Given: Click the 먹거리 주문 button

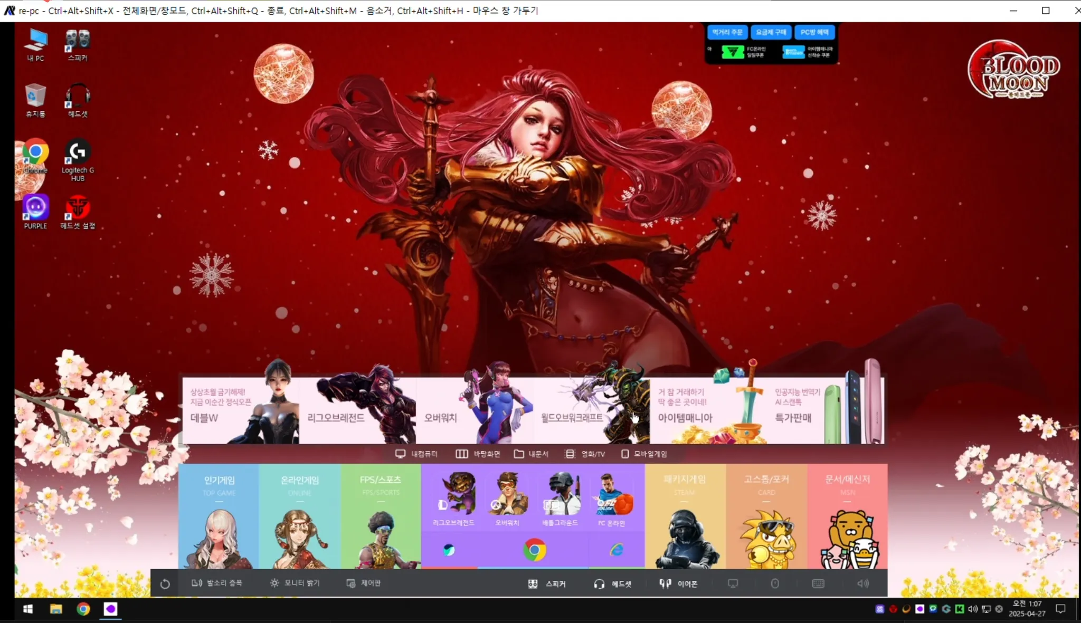Looking at the screenshot, I should [727, 32].
